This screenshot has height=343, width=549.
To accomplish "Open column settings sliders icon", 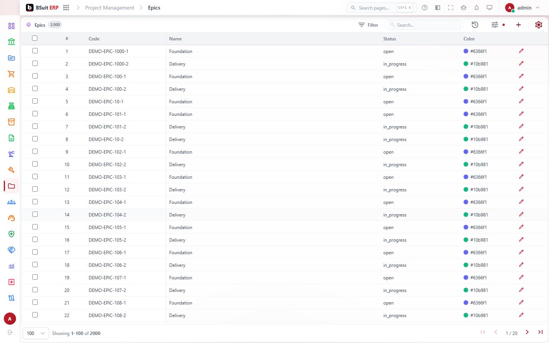I will coord(495,25).
